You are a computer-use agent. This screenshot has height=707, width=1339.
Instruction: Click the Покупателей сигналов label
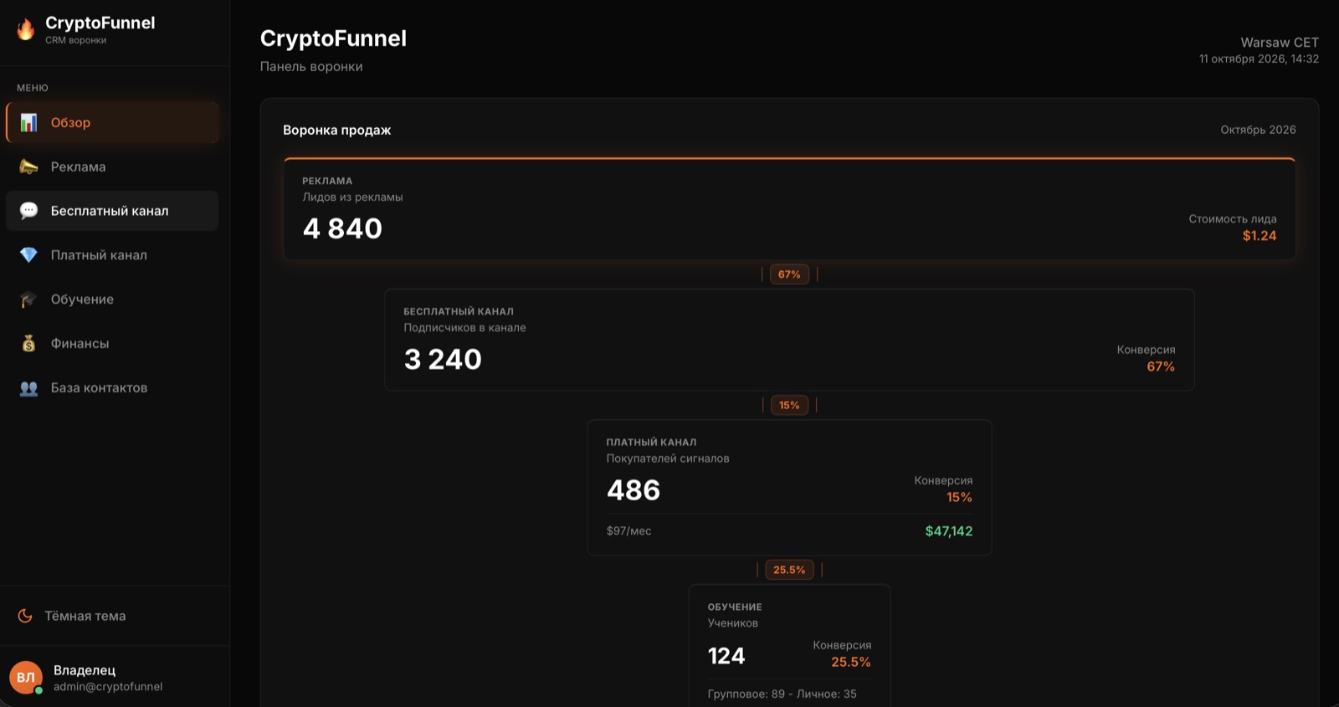tap(668, 459)
